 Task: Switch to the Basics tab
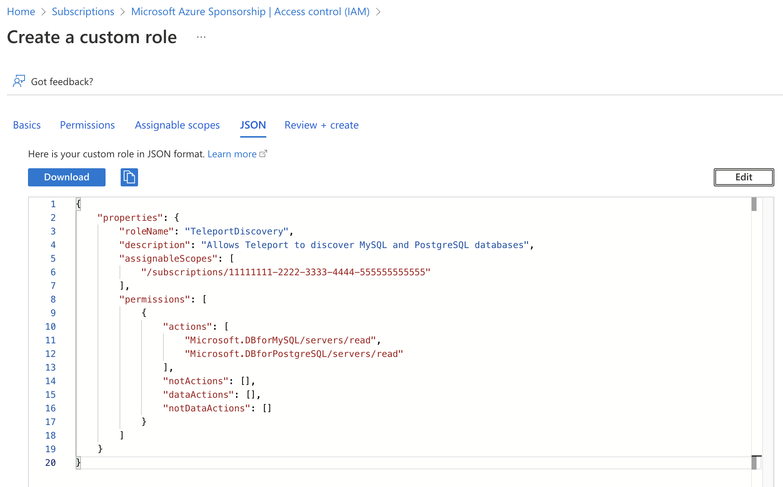tap(26, 125)
